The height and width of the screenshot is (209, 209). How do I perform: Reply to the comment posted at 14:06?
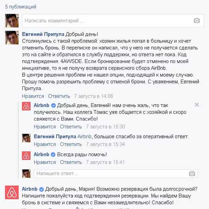pos(59,96)
